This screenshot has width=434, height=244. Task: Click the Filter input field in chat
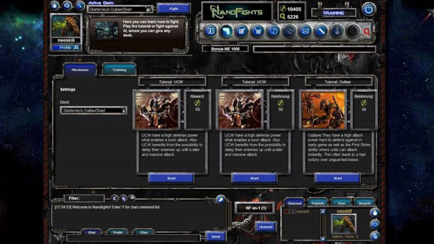click(x=84, y=198)
